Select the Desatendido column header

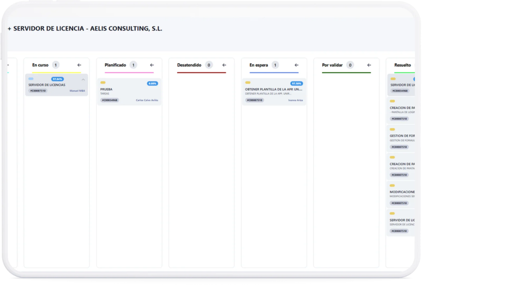(189, 65)
